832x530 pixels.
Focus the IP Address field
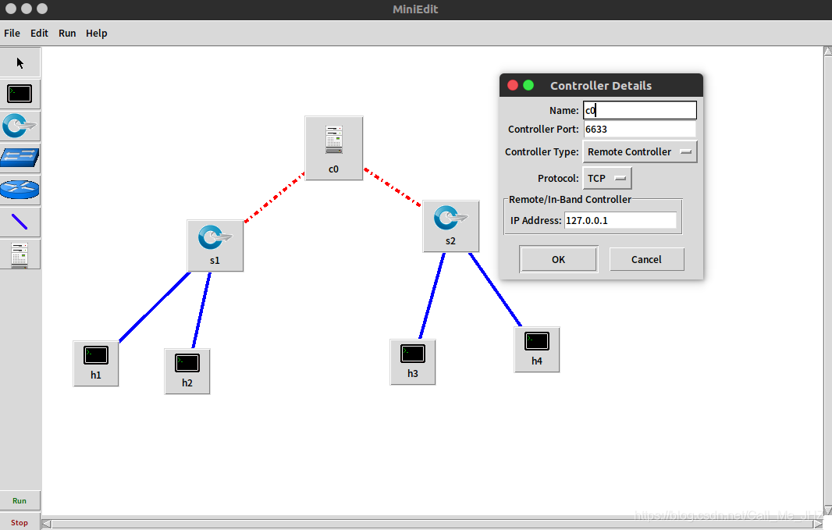click(620, 220)
